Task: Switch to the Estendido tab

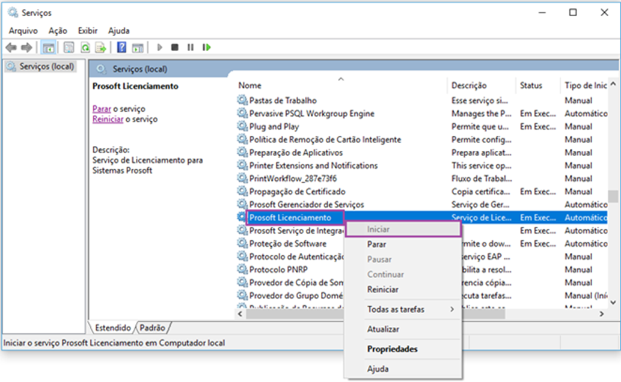Action: pos(113,328)
